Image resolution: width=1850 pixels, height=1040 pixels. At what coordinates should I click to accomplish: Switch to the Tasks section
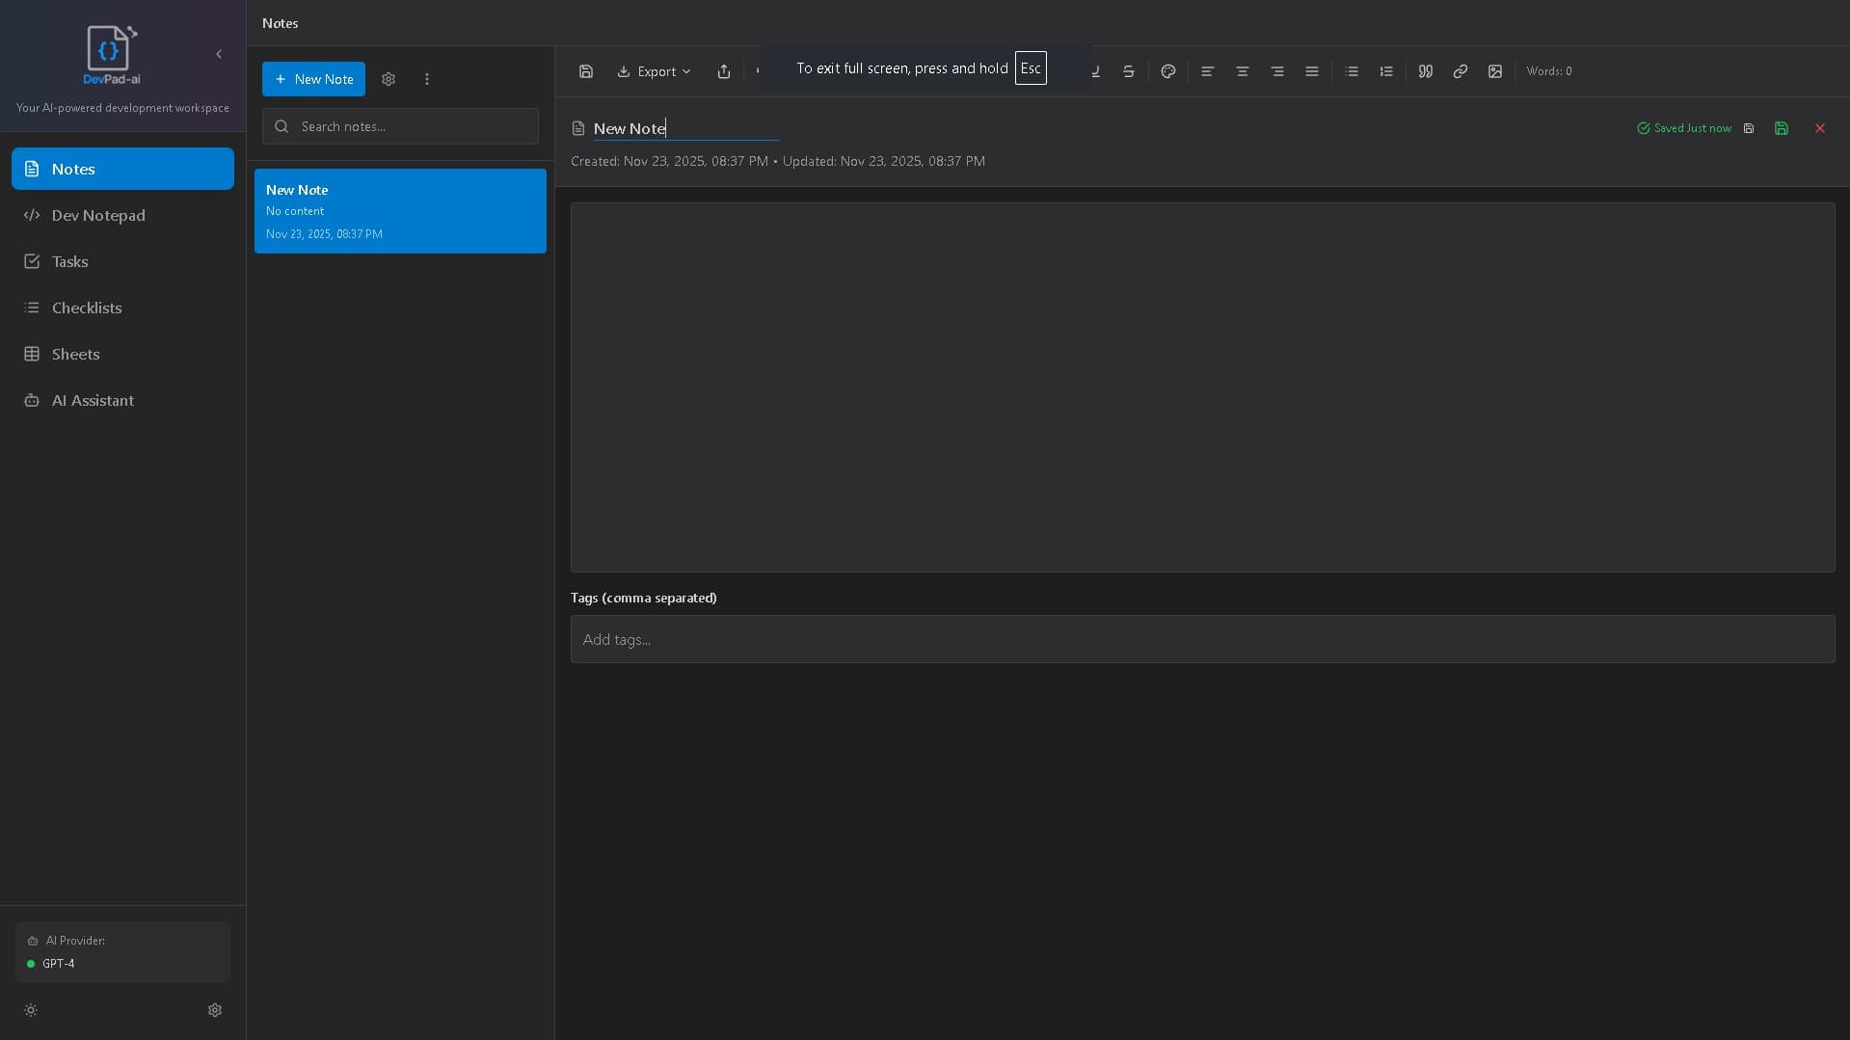point(67,261)
